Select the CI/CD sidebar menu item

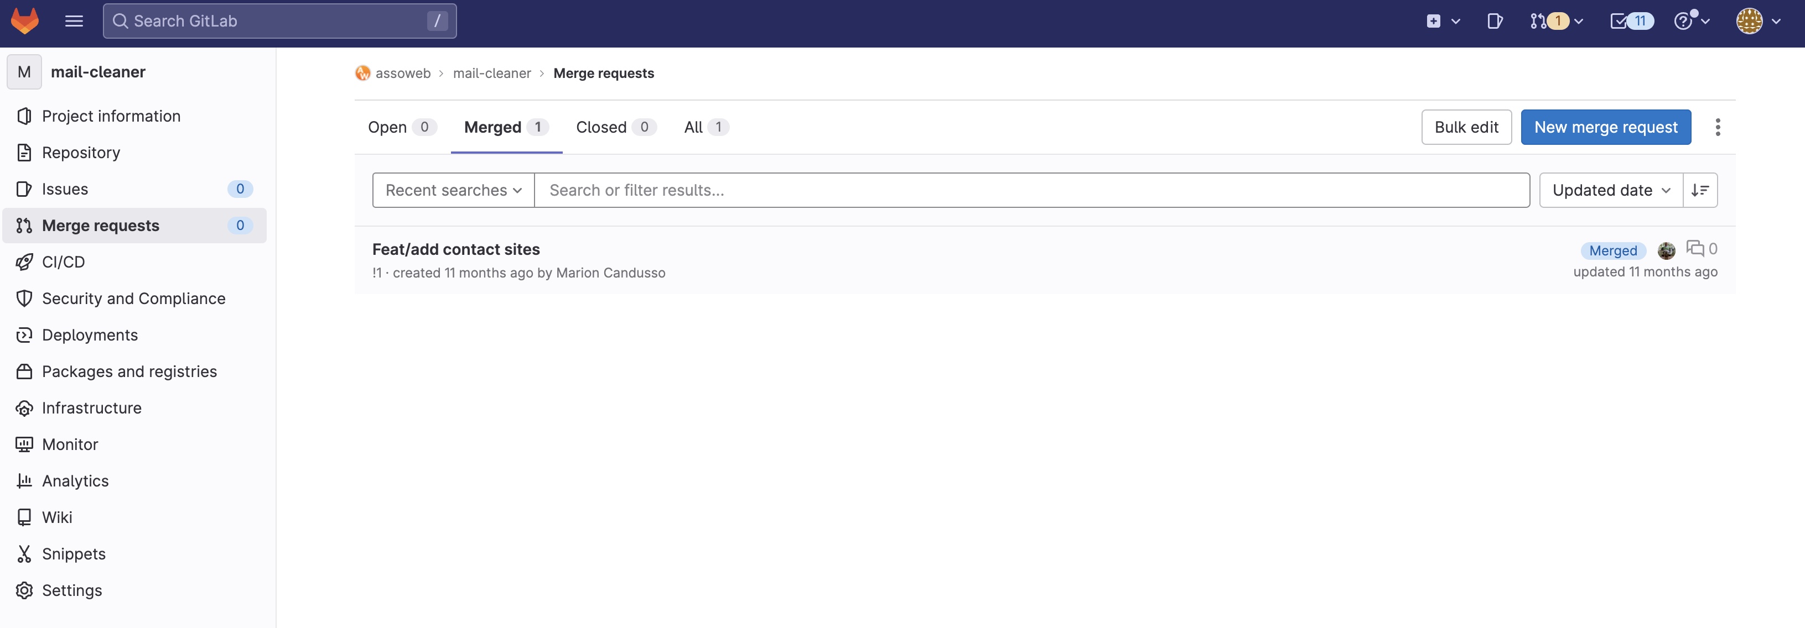click(x=62, y=262)
